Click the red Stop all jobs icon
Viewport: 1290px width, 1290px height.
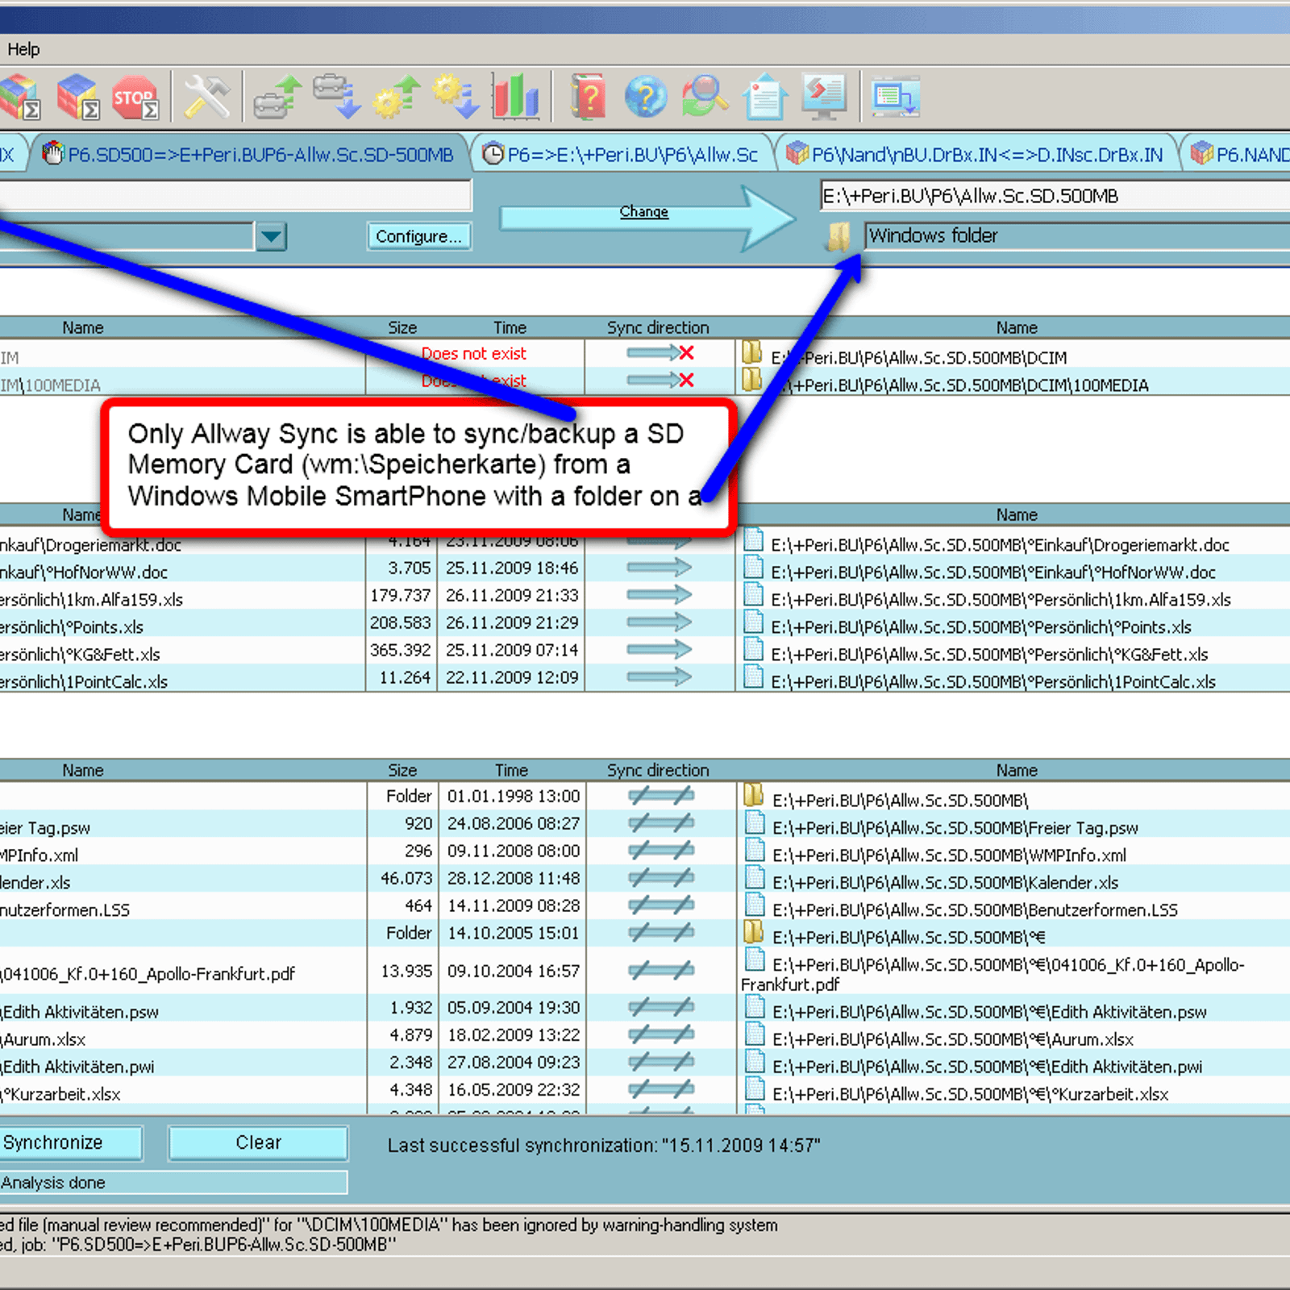click(135, 98)
